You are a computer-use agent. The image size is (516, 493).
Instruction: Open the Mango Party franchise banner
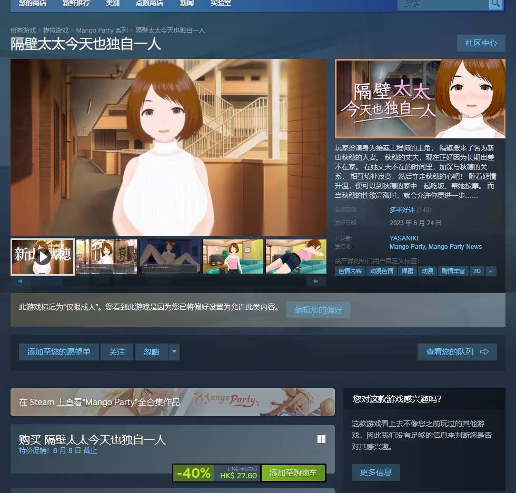point(173,402)
